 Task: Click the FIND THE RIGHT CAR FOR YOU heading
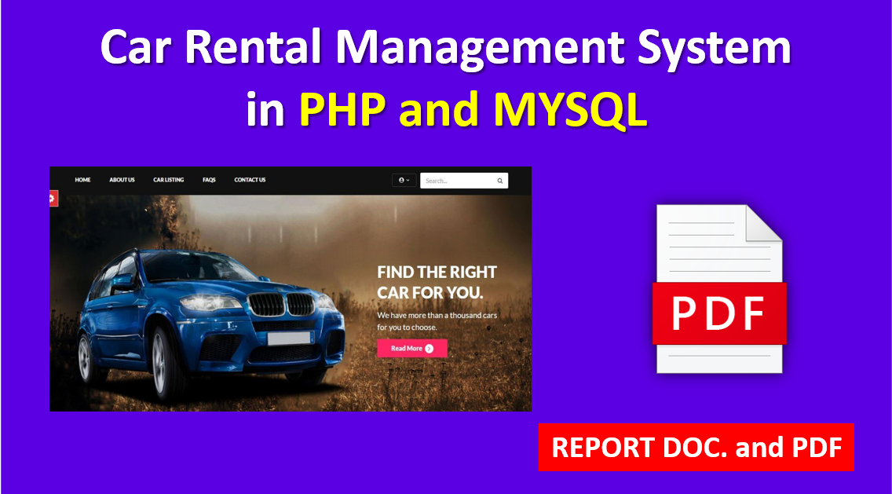click(x=437, y=282)
